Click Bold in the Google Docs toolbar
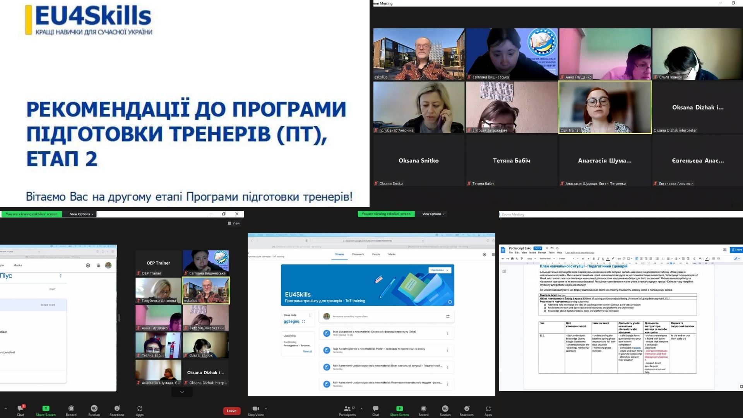The width and height of the screenshot is (743, 418). click(593, 259)
